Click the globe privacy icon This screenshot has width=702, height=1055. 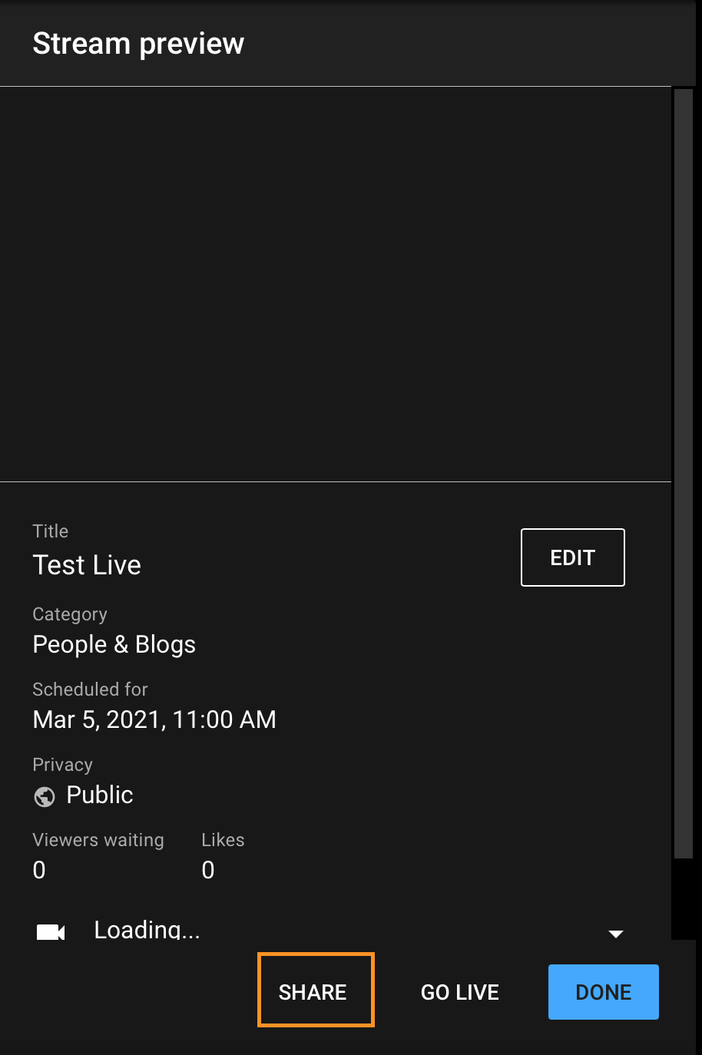(x=45, y=797)
